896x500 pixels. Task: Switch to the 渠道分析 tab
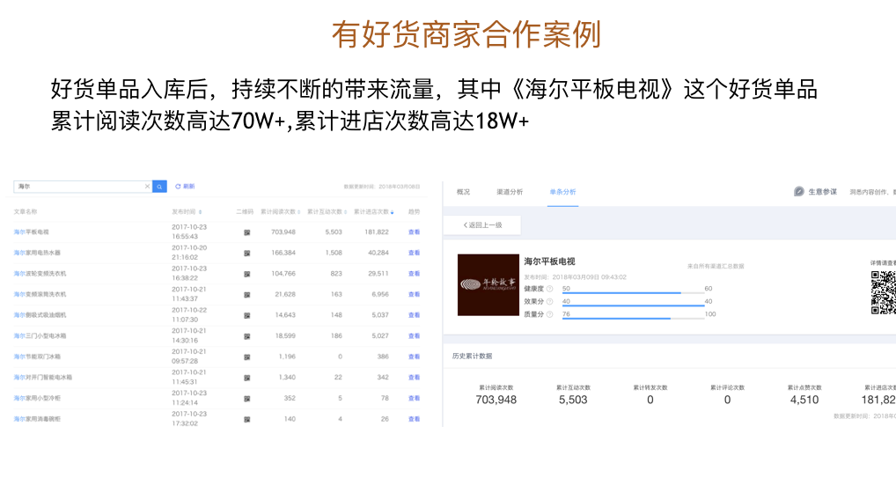tap(510, 192)
